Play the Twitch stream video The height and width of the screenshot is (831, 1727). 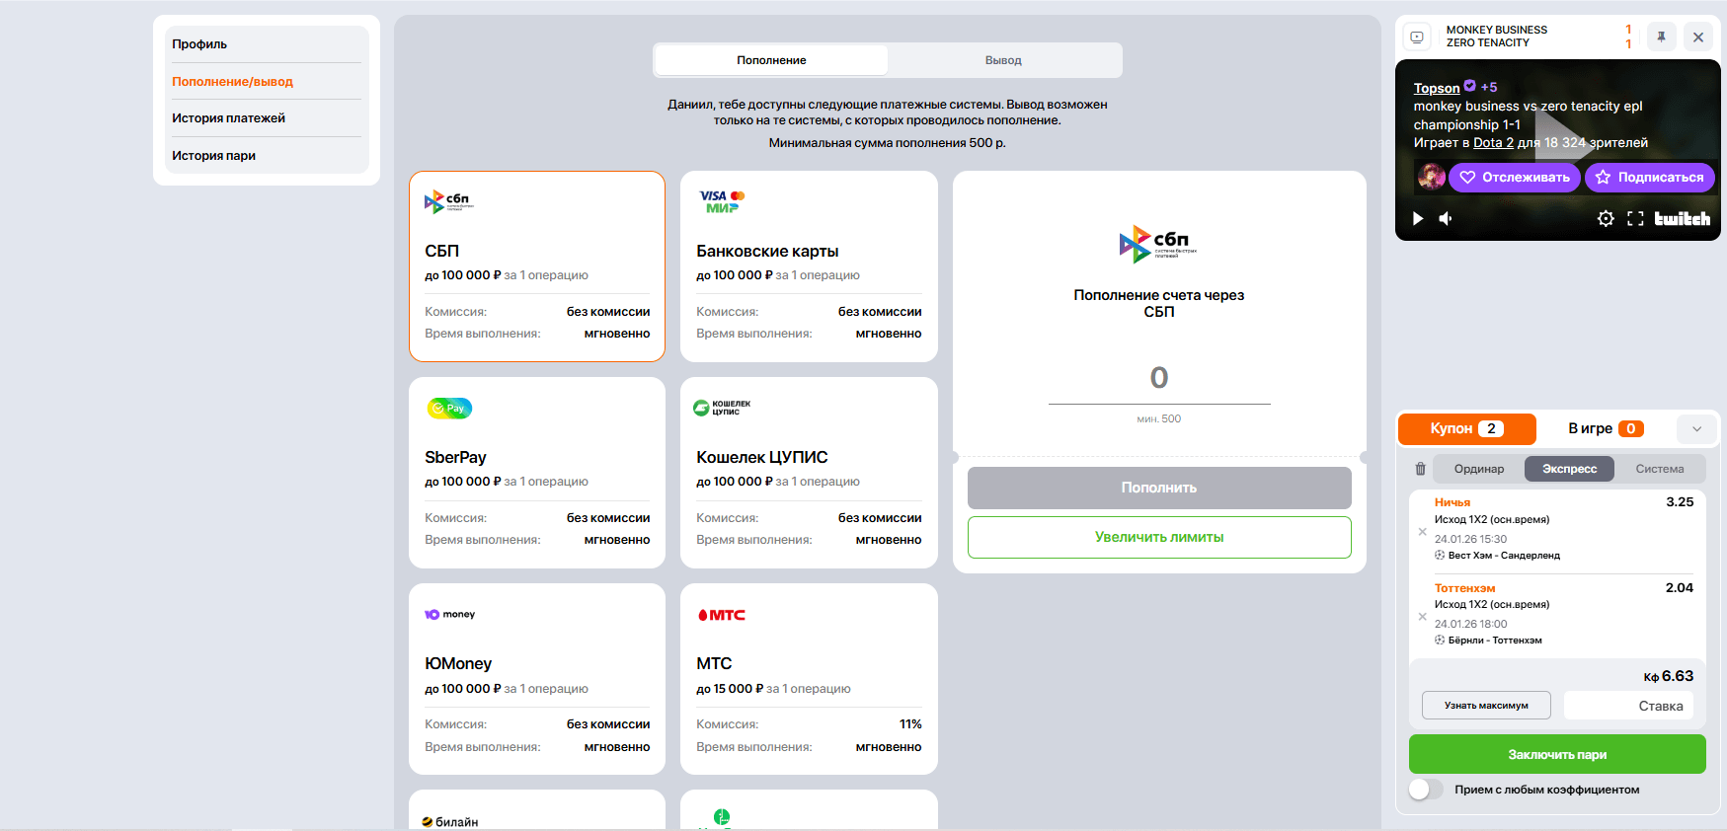click(1418, 219)
